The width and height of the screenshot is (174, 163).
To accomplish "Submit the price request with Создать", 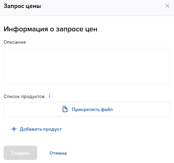I will click(x=20, y=153).
